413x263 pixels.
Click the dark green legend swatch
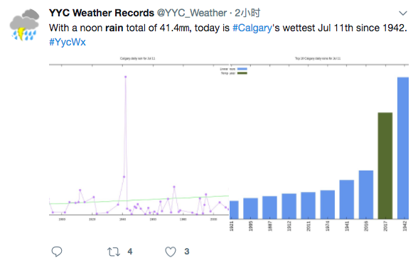[x=242, y=73]
